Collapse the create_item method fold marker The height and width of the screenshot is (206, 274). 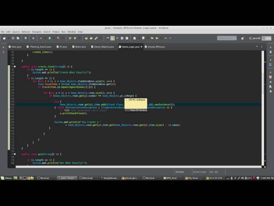pyautogui.click(x=15, y=67)
